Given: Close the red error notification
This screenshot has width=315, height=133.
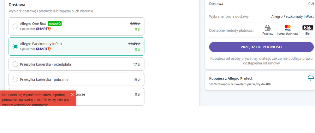Looking at the screenshot, I should click(x=72, y=94).
